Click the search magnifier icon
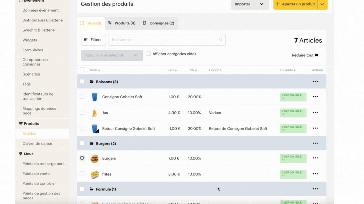The image size is (364, 204). [221, 40]
